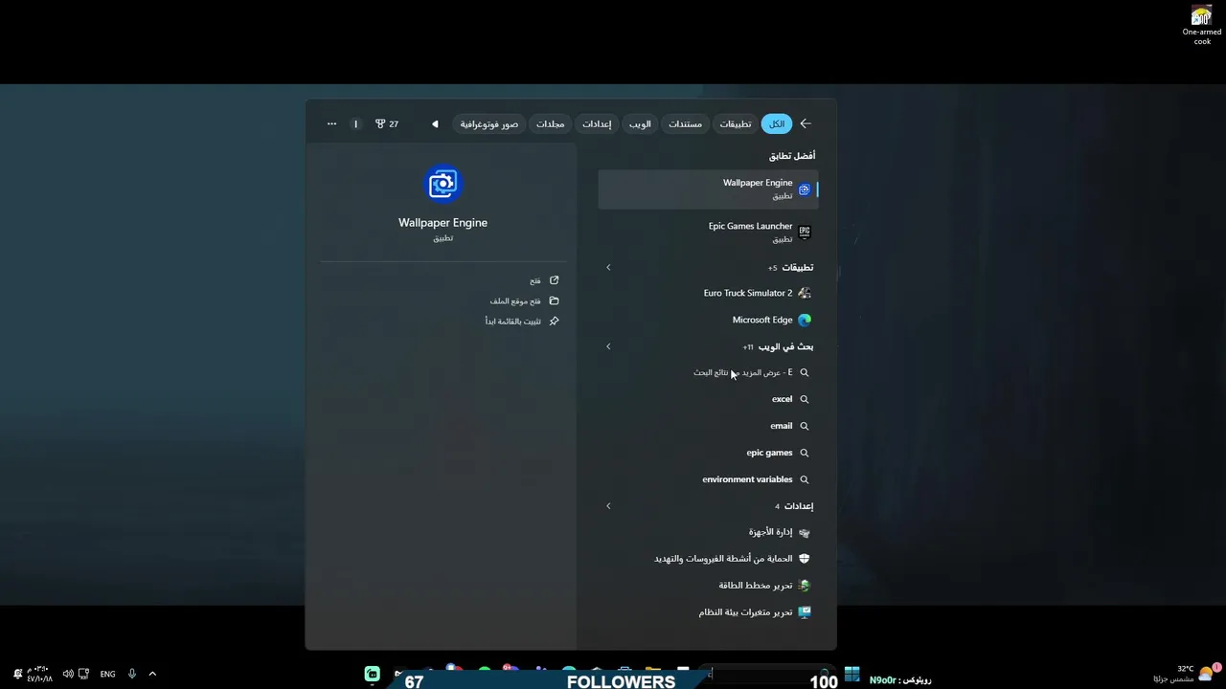Open the إعدادات (Settings) filter tab
Screen dimensions: 1226x689
tap(597, 123)
